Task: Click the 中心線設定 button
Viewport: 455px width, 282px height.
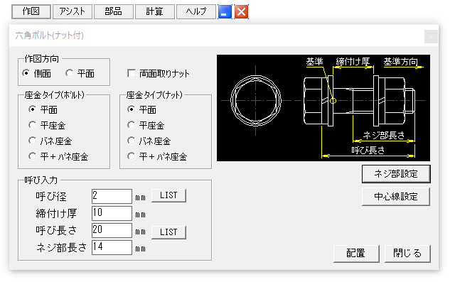Action: coord(396,197)
